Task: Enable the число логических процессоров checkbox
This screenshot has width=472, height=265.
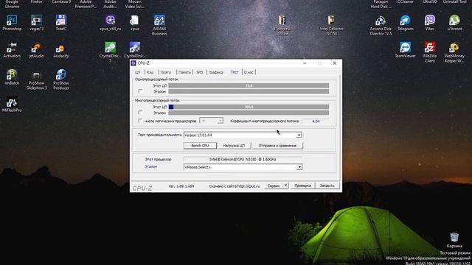Action: [140, 121]
